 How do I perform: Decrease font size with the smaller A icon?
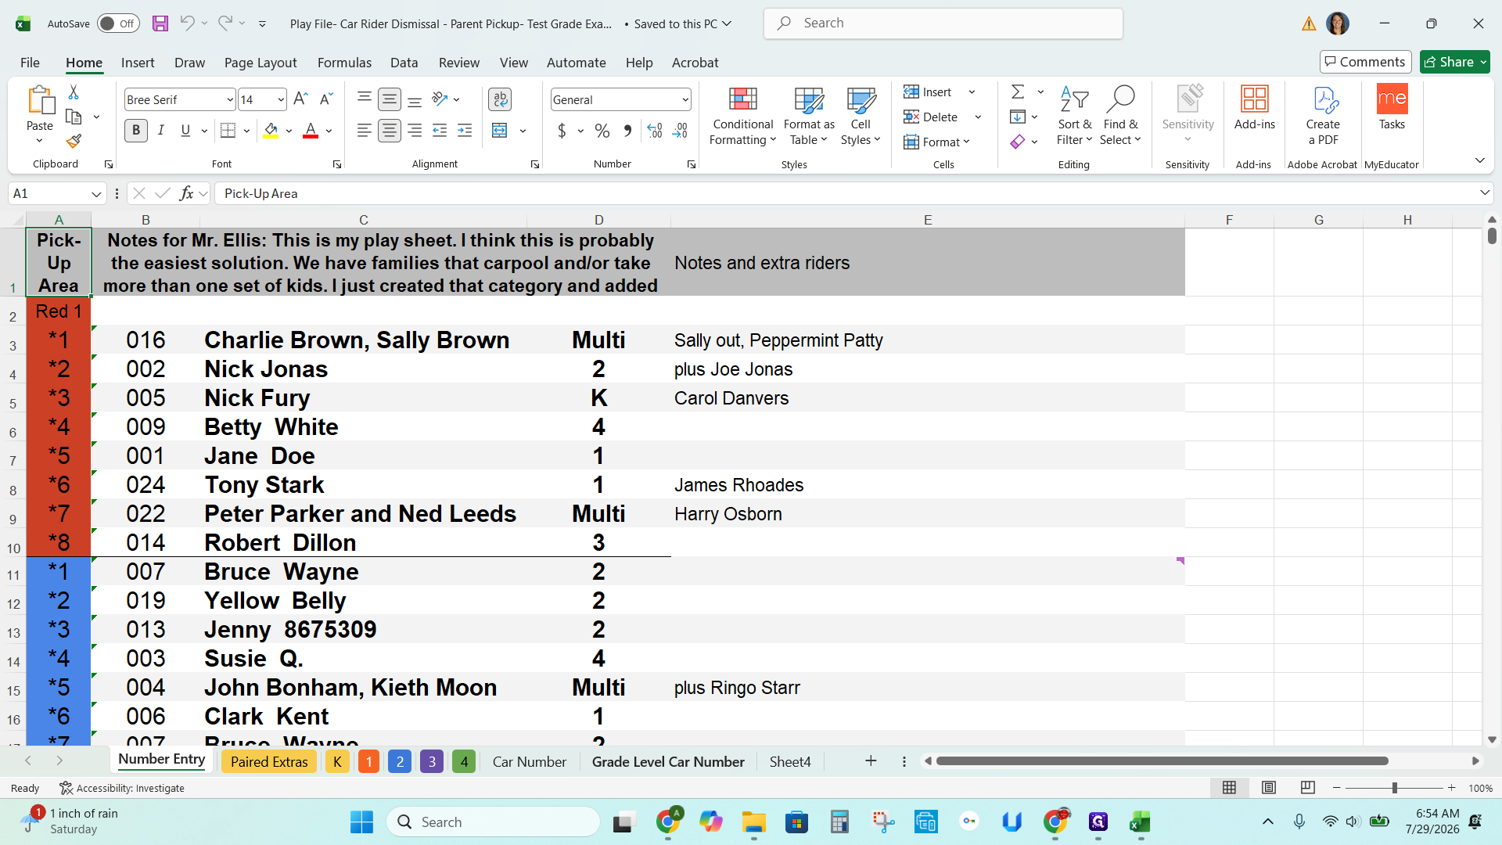point(327,99)
